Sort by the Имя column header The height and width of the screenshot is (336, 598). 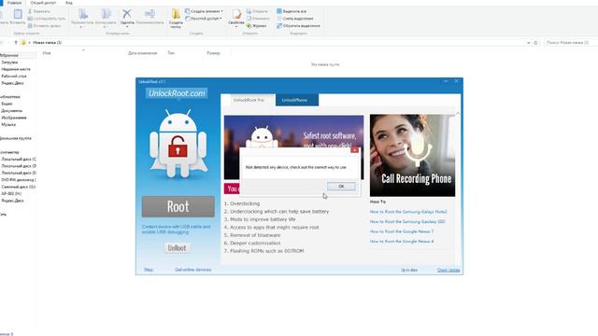pyautogui.click(x=47, y=53)
